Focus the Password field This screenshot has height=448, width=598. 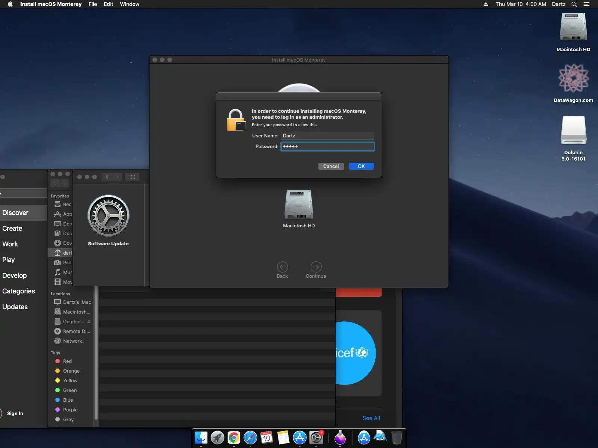pos(327,146)
